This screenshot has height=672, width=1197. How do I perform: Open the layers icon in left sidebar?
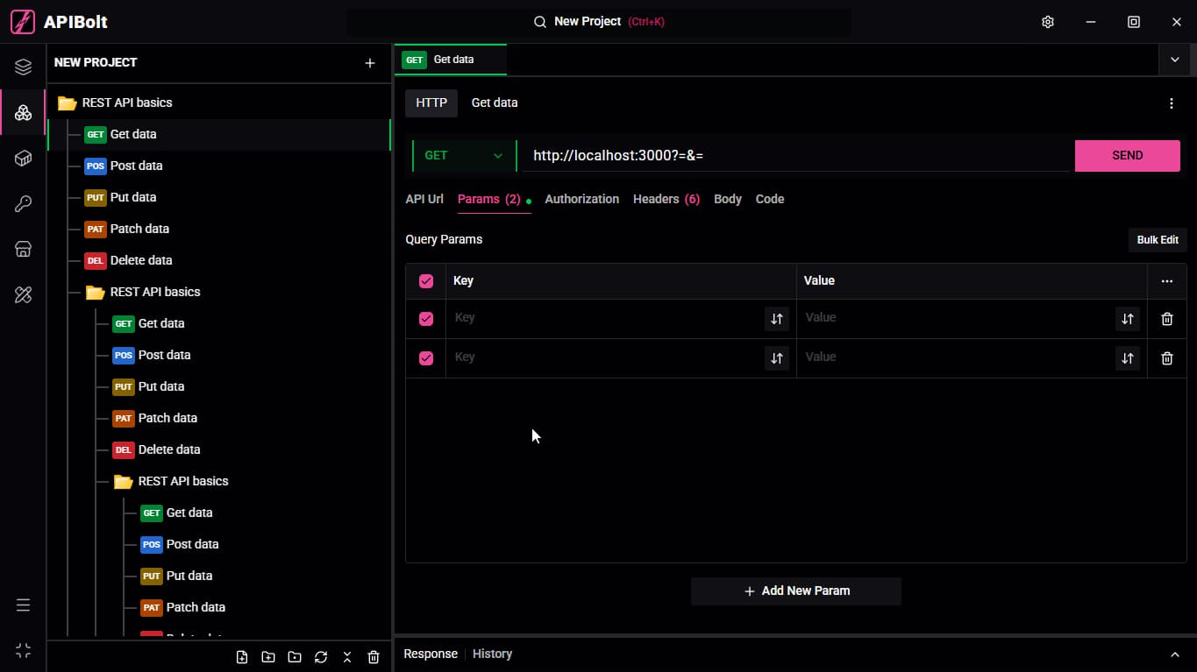pyautogui.click(x=24, y=67)
